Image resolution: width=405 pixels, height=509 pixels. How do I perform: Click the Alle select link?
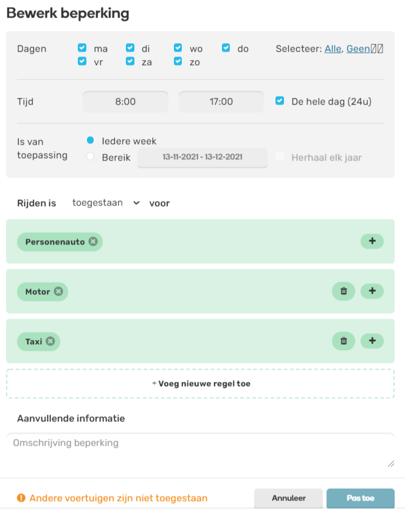point(333,49)
